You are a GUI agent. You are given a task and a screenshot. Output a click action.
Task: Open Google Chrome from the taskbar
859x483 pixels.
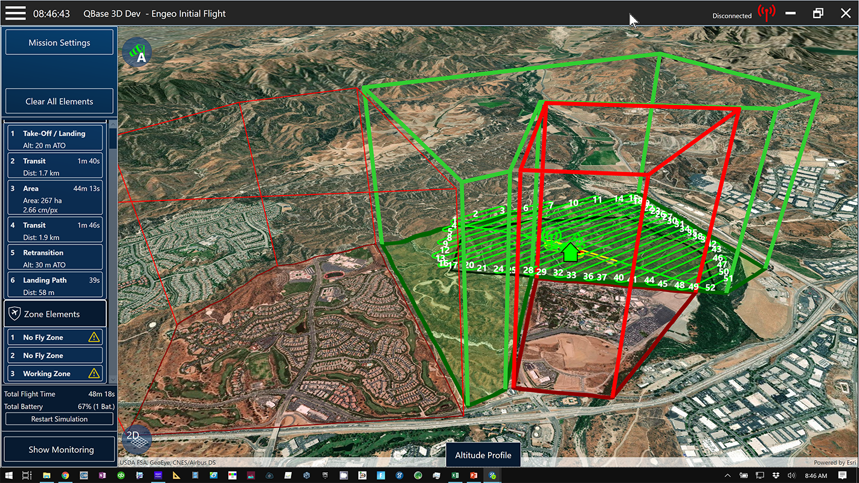click(x=65, y=475)
